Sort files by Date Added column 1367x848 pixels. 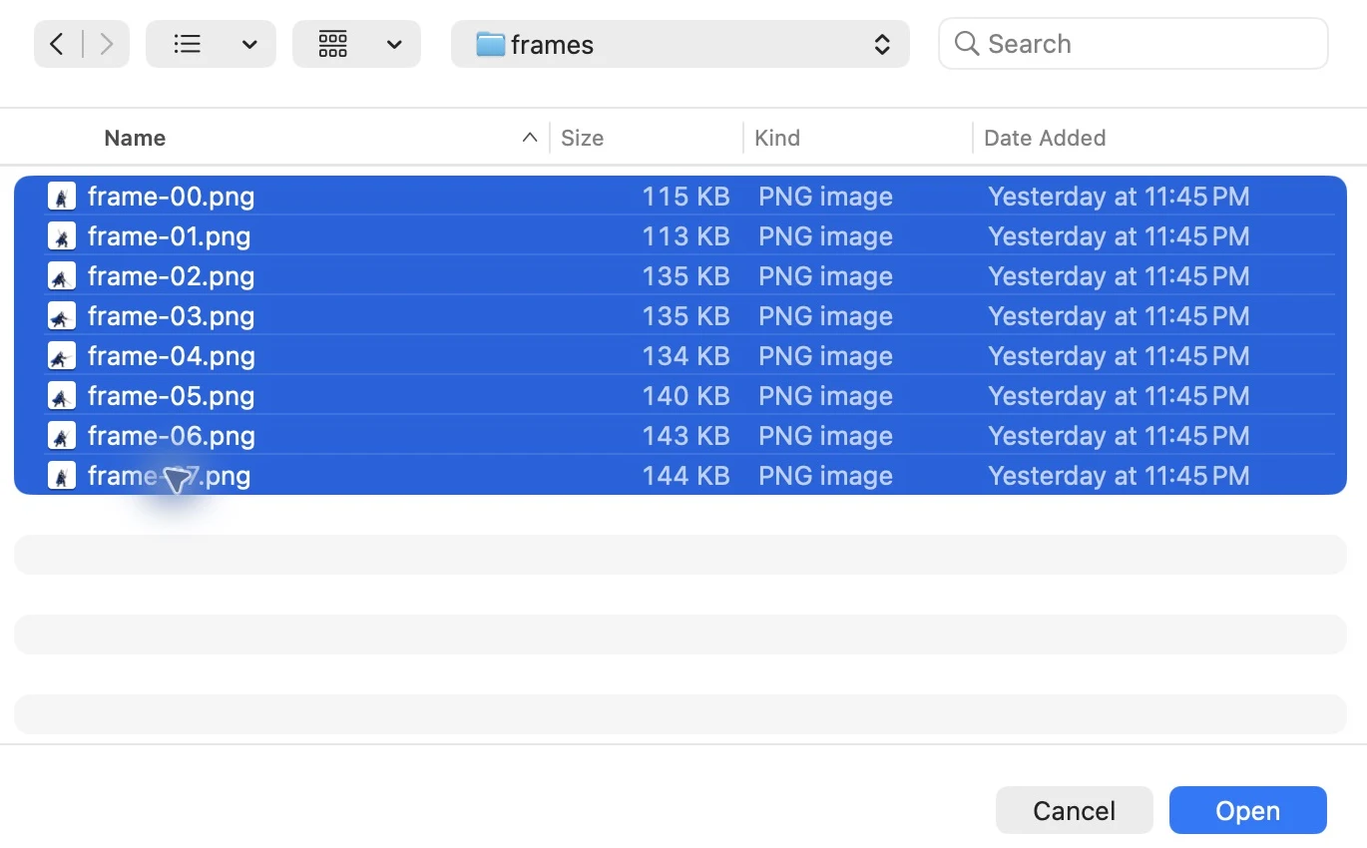click(1045, 138)
